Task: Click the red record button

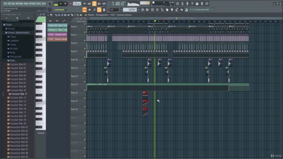Action: point(70,4)
